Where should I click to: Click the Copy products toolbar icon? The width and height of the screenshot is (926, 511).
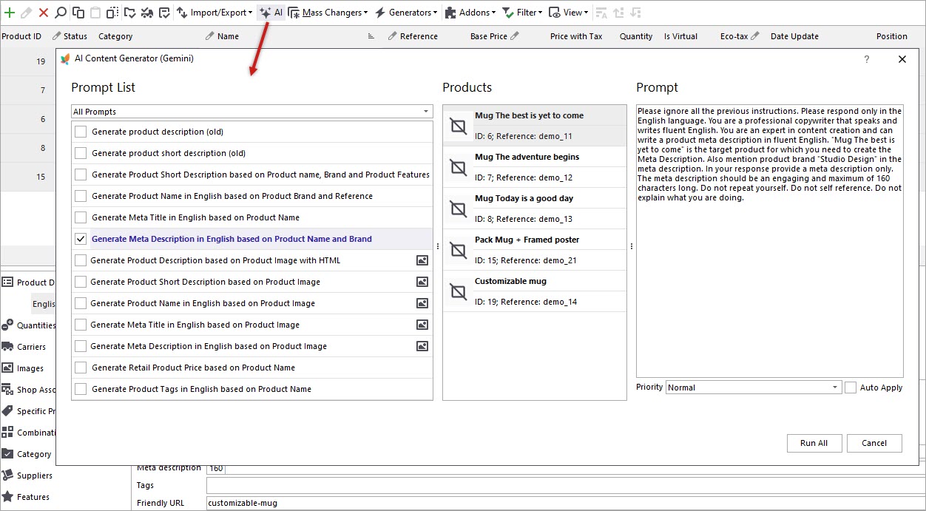pos(78,13)
